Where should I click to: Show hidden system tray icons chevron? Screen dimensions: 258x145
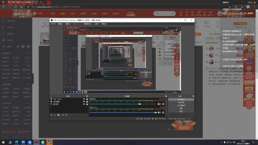pos(221,142)
